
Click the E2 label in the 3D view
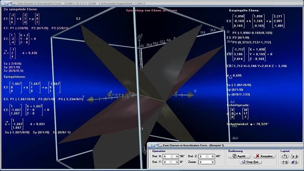78,19
